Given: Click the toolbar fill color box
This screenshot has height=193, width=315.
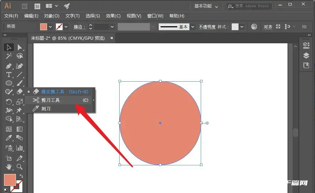Looking at the screenshot, I should [10, 180].
